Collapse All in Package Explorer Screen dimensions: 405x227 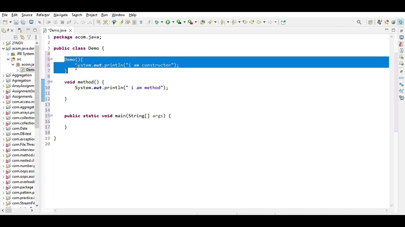pyautogui.click(x=16, y=37)
